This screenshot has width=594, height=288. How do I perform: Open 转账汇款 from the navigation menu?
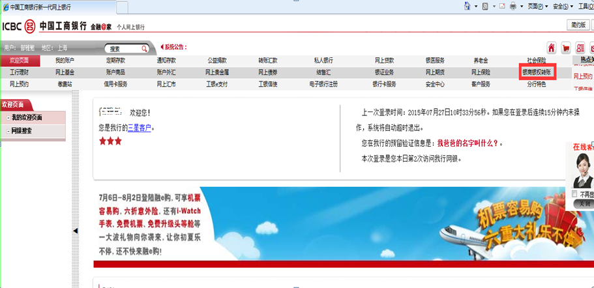(x=269, y=61)
